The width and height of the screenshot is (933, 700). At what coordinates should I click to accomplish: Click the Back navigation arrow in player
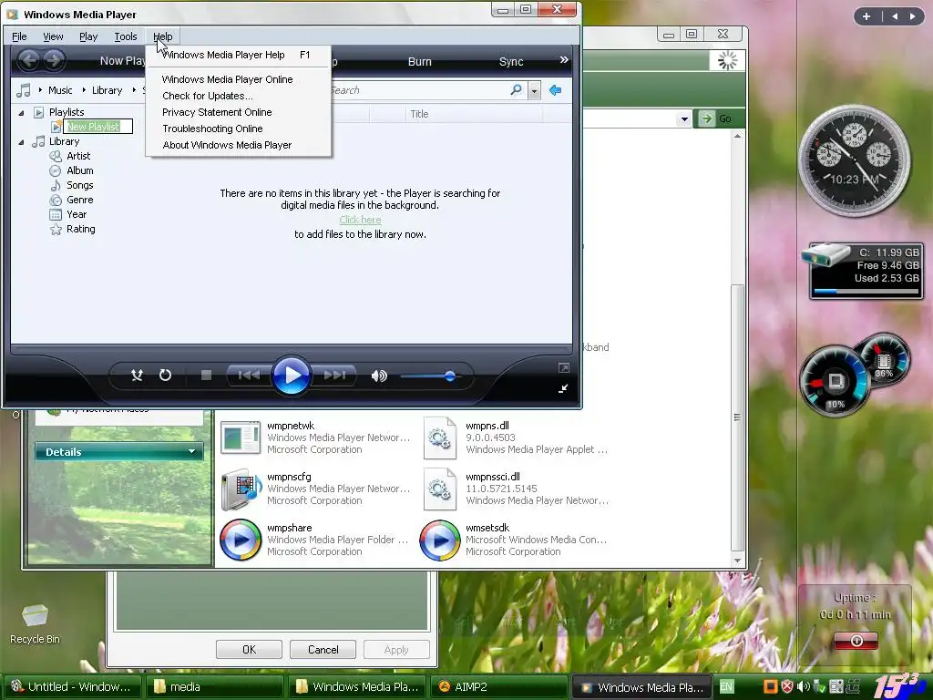(28, 59)
